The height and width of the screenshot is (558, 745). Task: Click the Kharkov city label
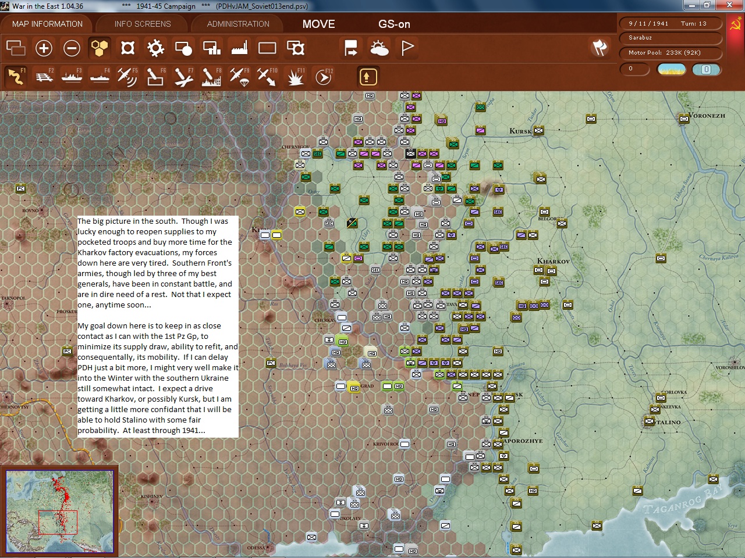tap(553, 261)
